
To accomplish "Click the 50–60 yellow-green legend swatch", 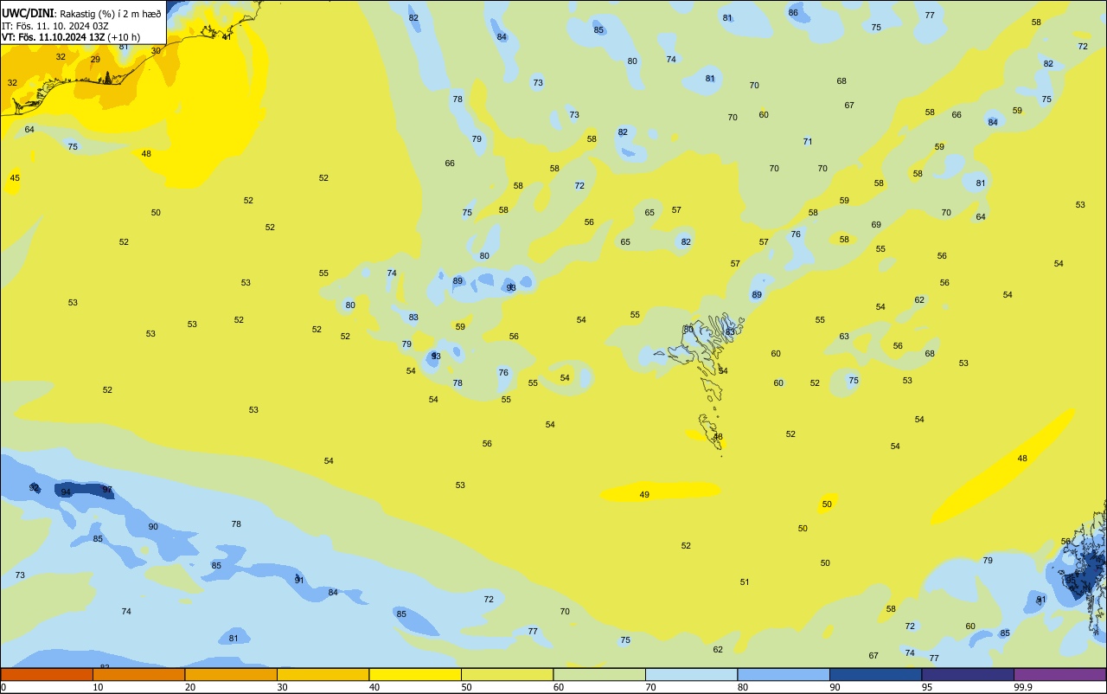I will tap(507, 674).
